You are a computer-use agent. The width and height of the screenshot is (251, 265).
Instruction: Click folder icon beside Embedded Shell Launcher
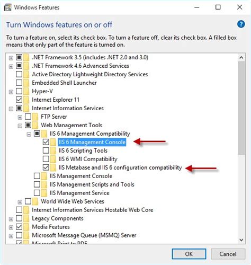(x=26, y=83)
